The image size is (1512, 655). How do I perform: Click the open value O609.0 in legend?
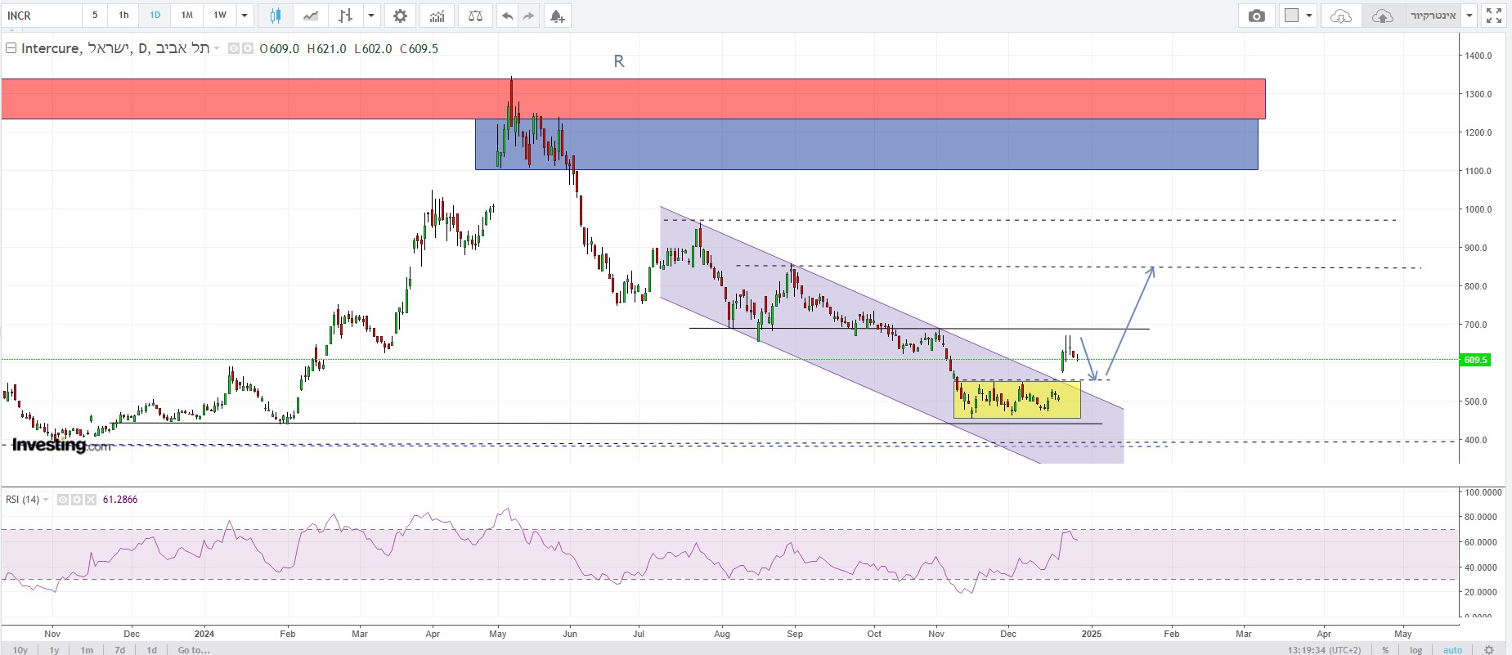[280, 49]
